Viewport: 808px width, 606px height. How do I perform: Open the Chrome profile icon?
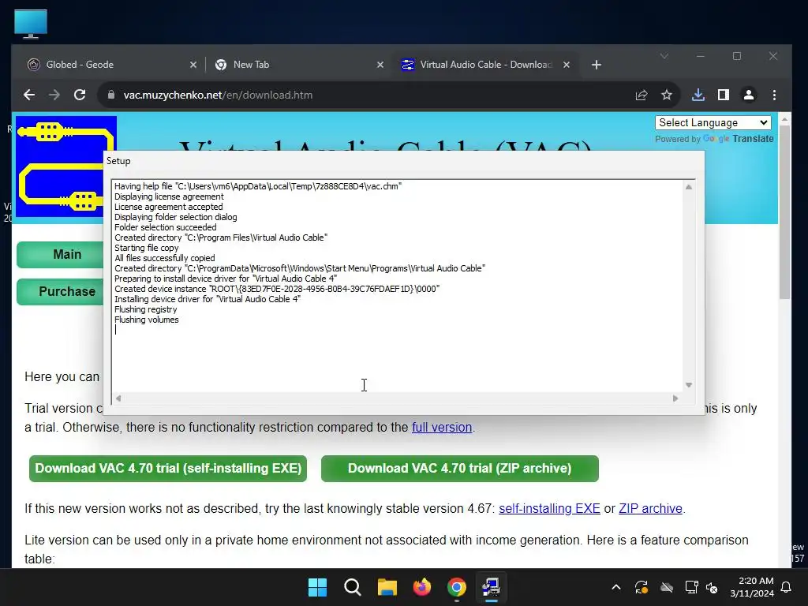(x=748, y=95)
